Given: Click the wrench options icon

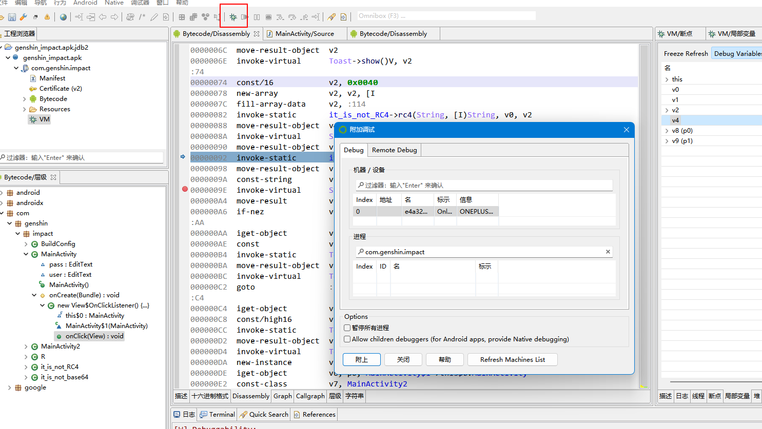Looking at the screenshot, I should [x=24, y=17].
